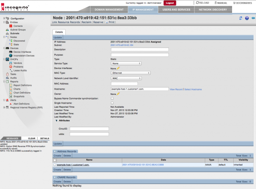The height and width of the screenshot is (189, 256).
Task: Click the Charts icon
Action: pos(11,89)
